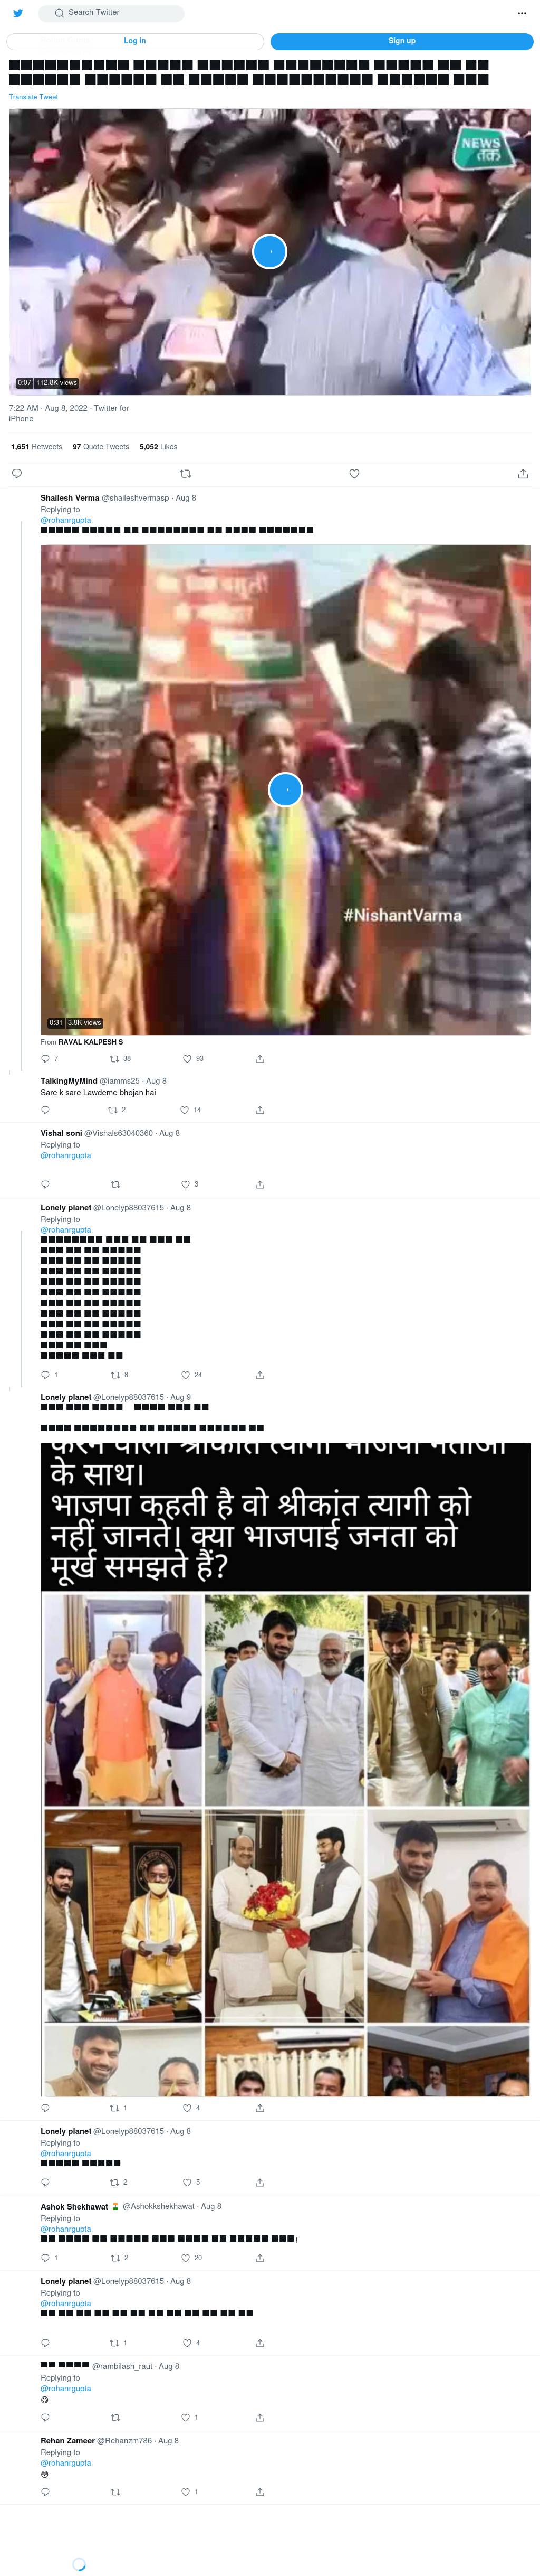Image resolution: width=540 pixels, height=2576 pixels.
Task: Retweet TalkingMyMind's reply
Action: click(x=115, y=1110)
